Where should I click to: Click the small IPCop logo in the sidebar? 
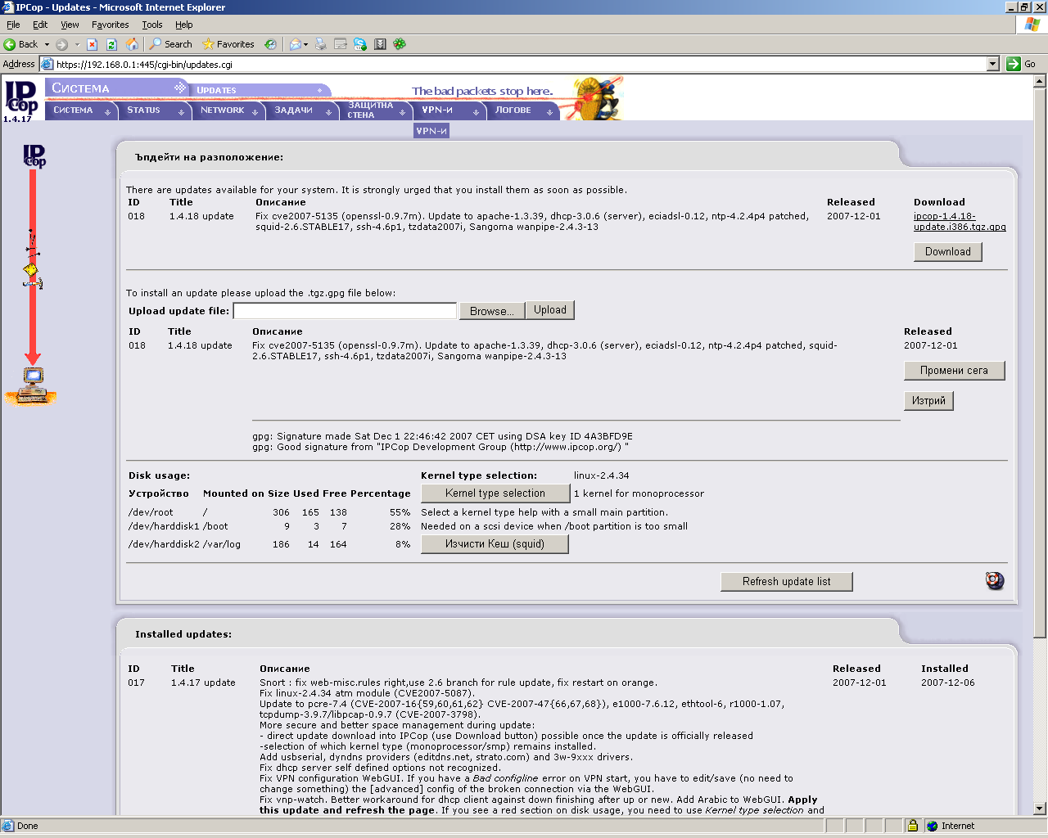(x=34, y=155)
